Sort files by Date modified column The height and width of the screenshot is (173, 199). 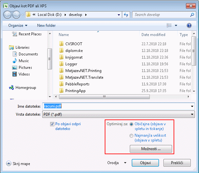153,35
